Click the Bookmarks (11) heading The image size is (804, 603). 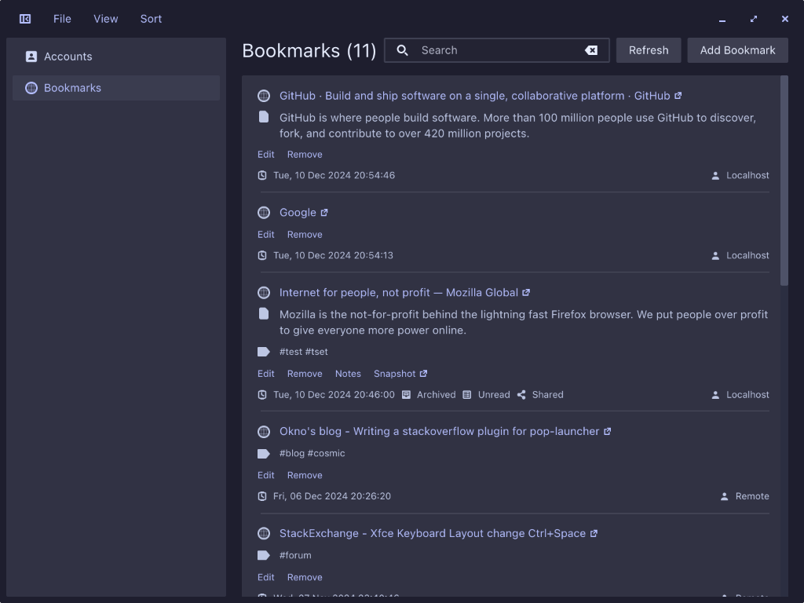(x=309, y=51)
